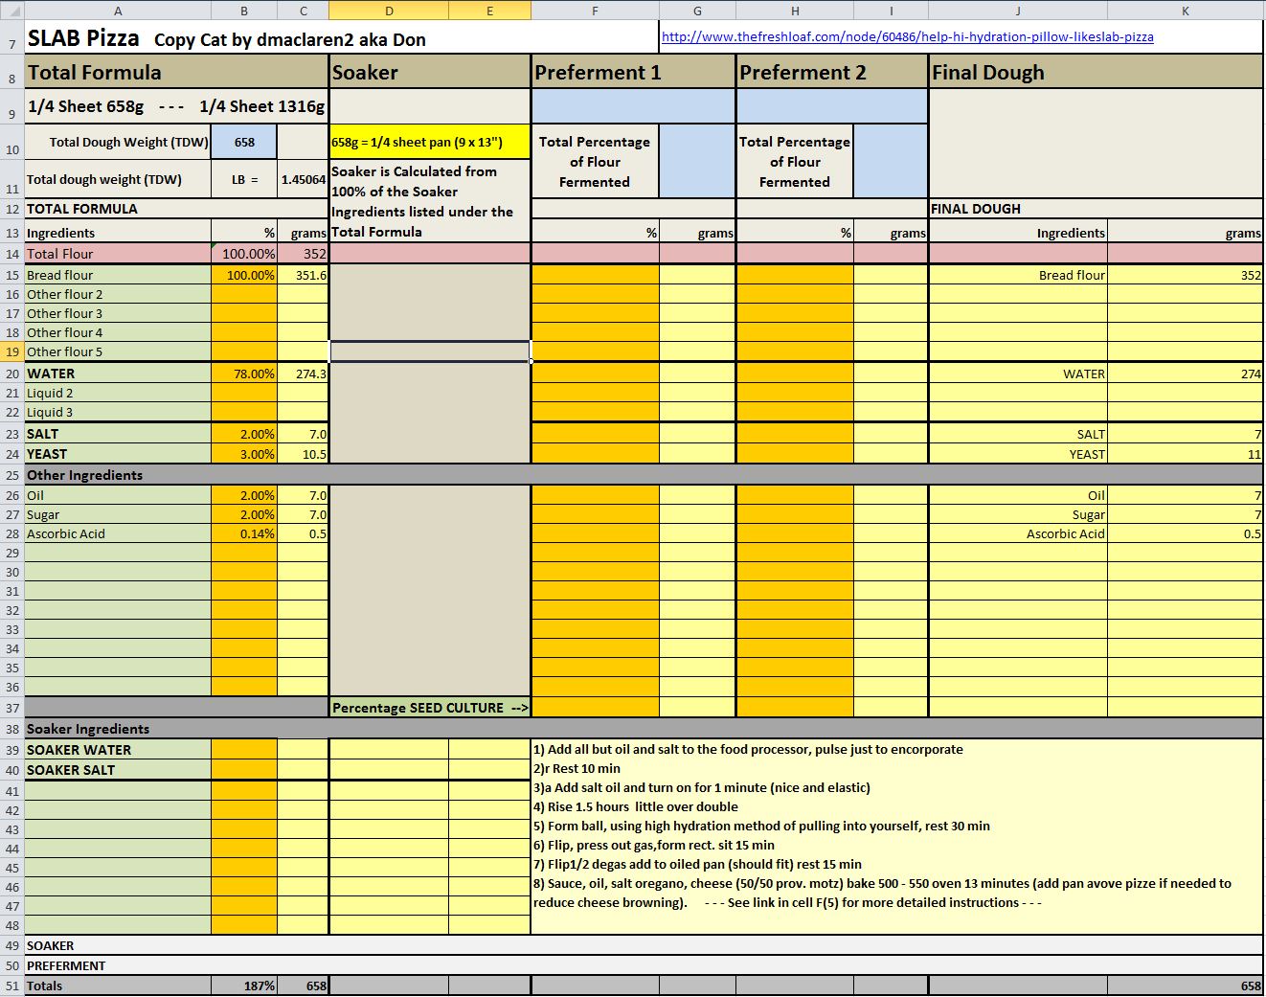
Task: Select the column D header
Action: click(x=389, y=11)
